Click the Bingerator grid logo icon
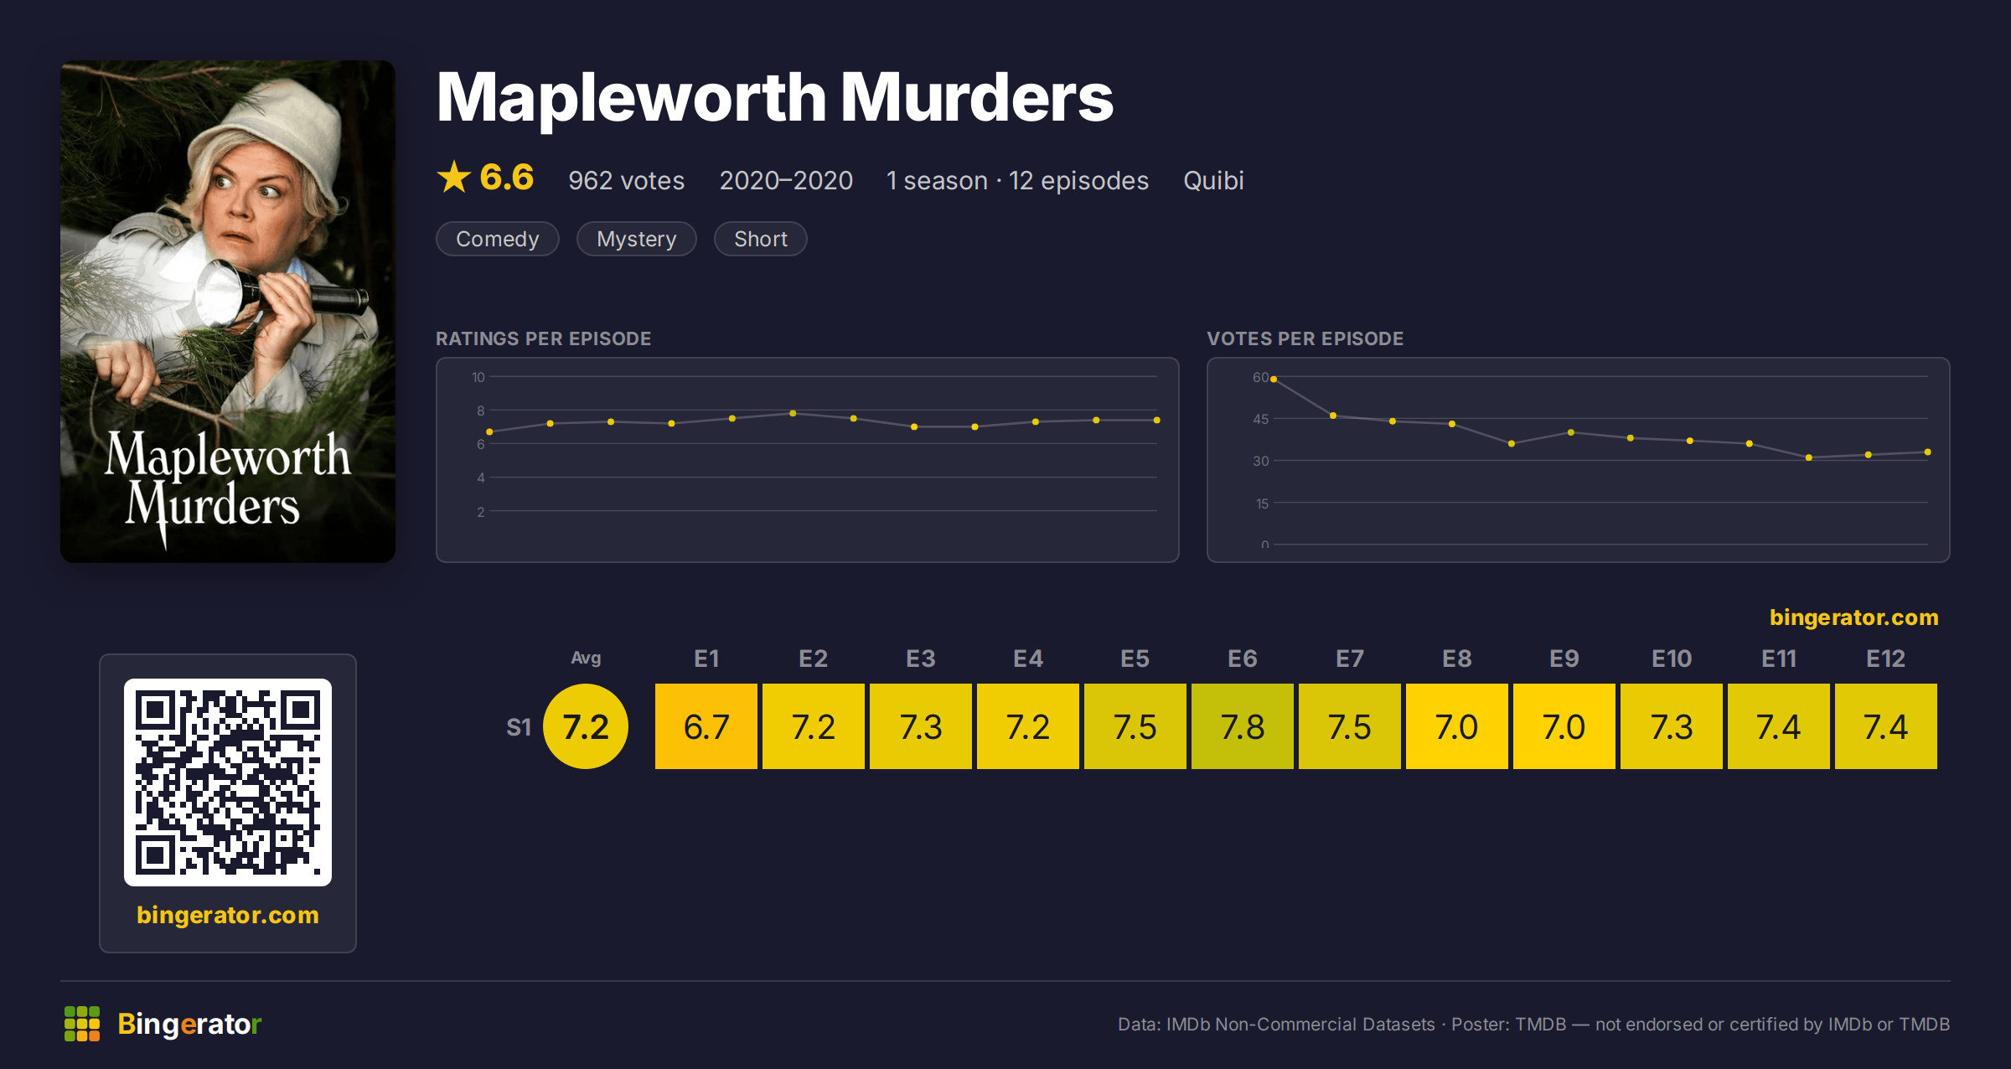 (82, 1024)
